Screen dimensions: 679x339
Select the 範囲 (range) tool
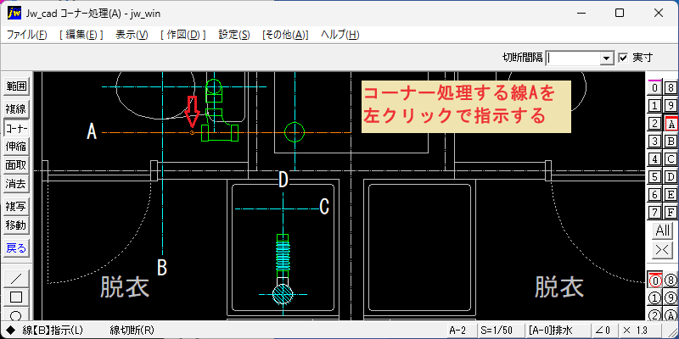(x=16, y=86)
